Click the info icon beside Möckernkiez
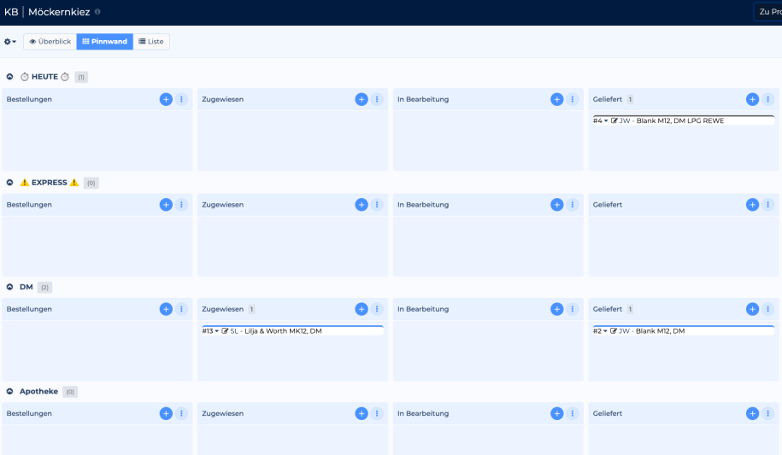The width and height of the screenshot is (782, 455). pos(97,11)
